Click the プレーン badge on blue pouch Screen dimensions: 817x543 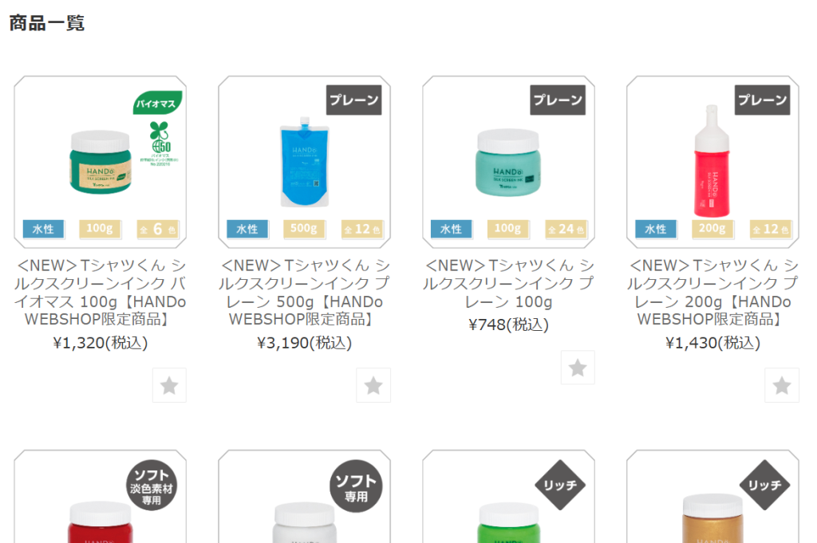(x=354, y=100)
